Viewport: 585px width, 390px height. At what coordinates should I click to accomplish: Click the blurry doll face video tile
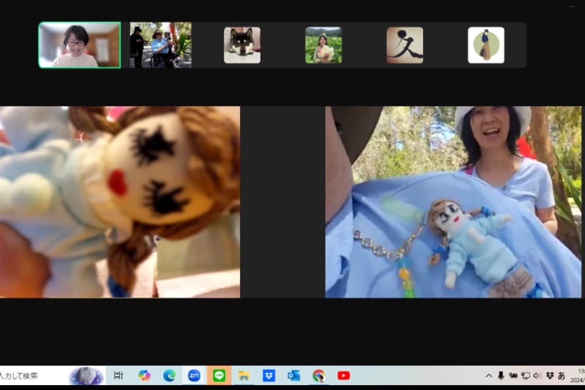[120, 202]
